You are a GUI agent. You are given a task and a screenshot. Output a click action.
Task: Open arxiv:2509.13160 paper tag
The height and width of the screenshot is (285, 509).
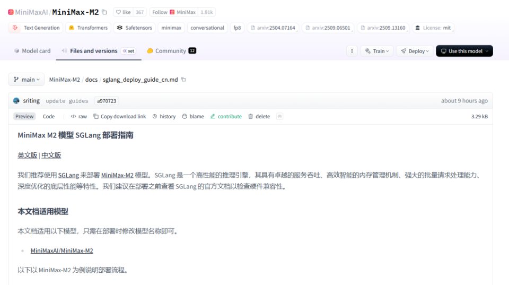pos(383,28)
